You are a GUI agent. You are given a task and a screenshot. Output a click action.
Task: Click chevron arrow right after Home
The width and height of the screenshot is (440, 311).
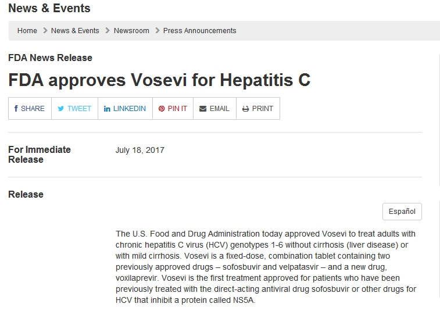45,31
